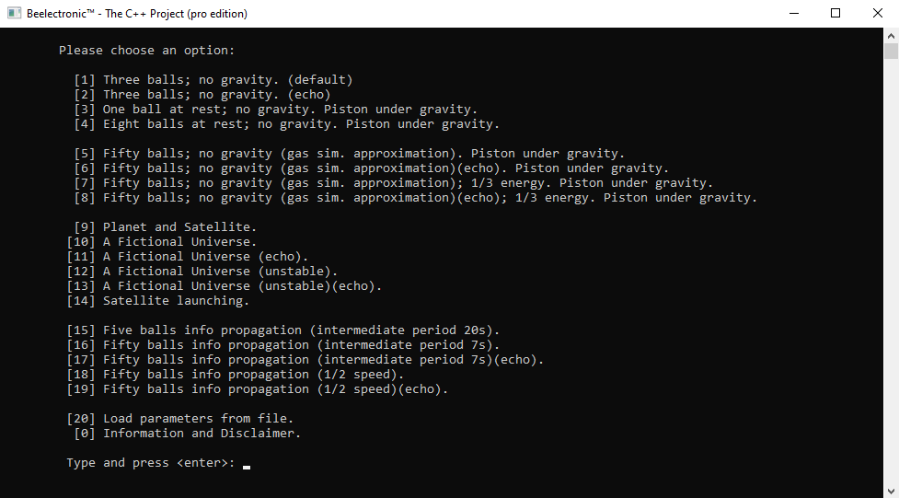Click the Beelectronic app icon in title bar
This screenshot has width=899, height=498.
[14, 14]
